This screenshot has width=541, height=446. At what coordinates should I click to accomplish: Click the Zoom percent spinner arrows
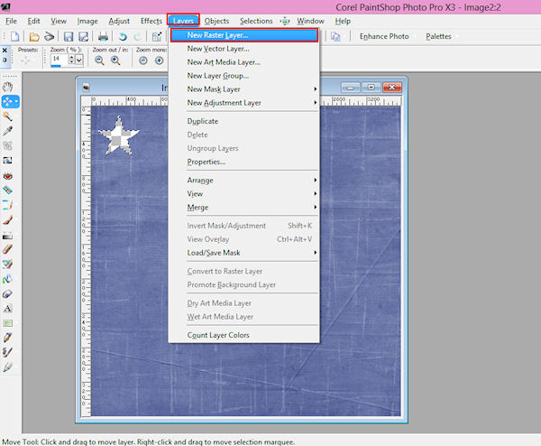click(71, 60)
